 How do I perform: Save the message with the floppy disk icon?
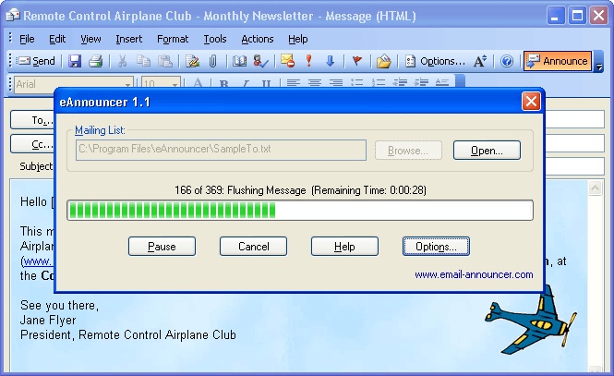(75, 61)
